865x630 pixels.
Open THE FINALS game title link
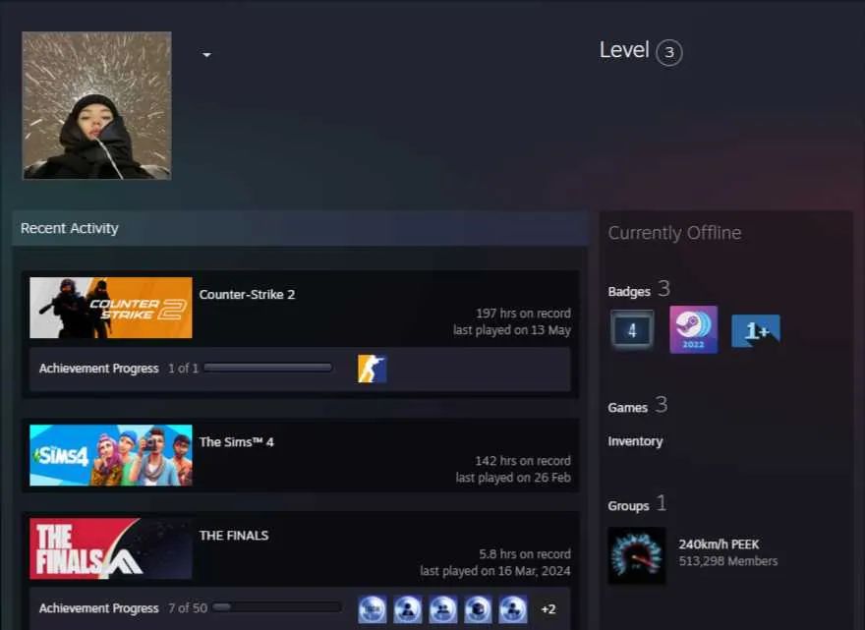[234, 535]
